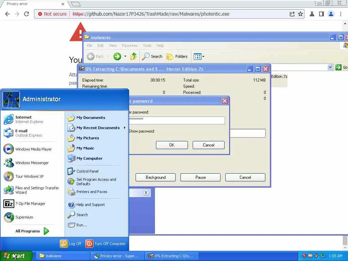
Task: Open Windows Media Player
Action: point(28,149)
